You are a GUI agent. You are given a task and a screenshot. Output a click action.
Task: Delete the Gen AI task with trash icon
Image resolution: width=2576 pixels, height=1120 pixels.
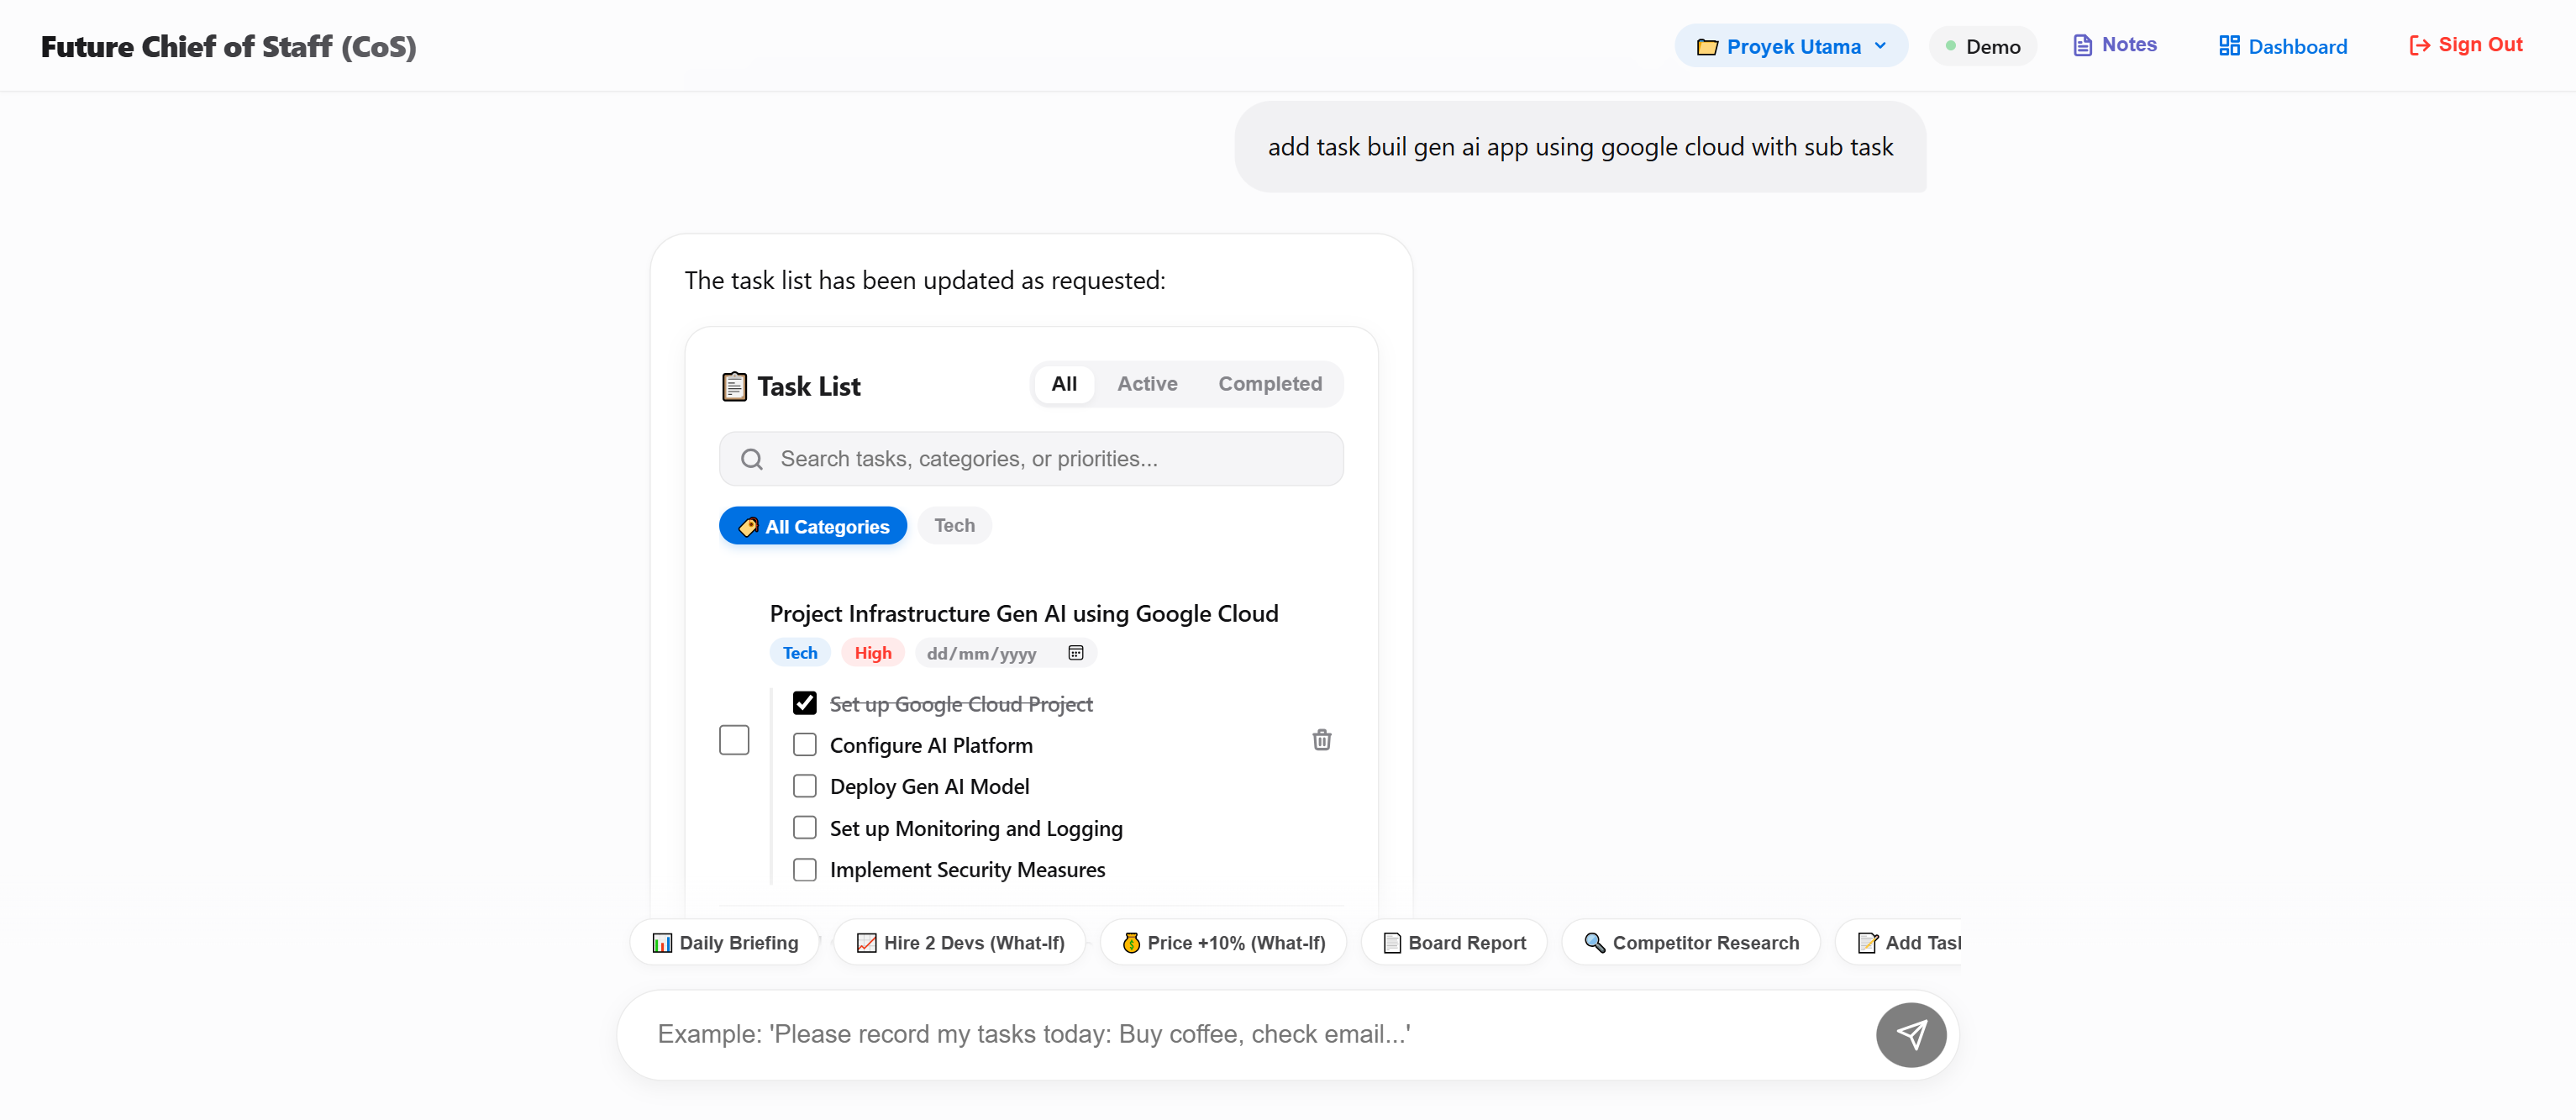[1322, 740]
